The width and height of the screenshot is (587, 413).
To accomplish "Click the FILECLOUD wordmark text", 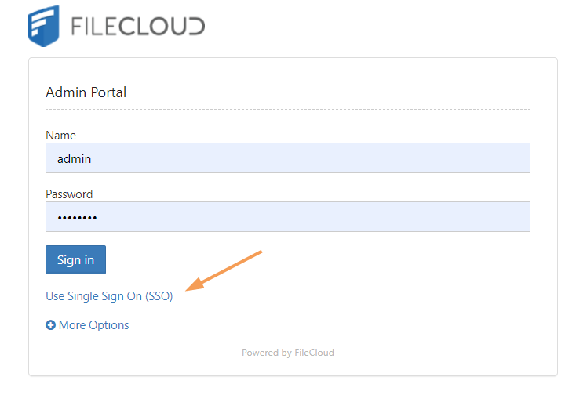I will pos(138,27).
